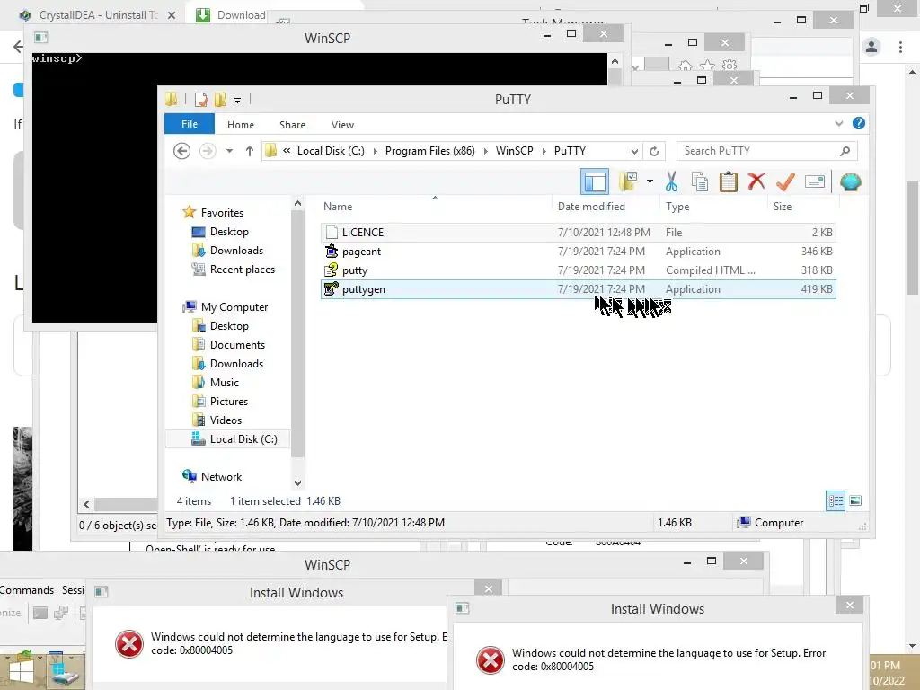The width and height of the screenshot is (920, 690).
Task: Go up one folder level arrow
Action: pos(250,151)
